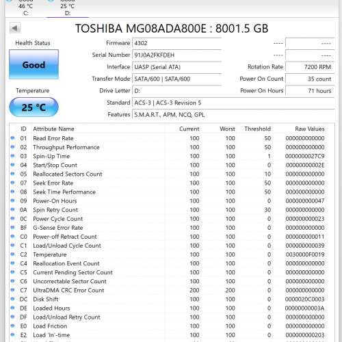Click the status dot for Load/Unload Retry Count

pos(12,317)
